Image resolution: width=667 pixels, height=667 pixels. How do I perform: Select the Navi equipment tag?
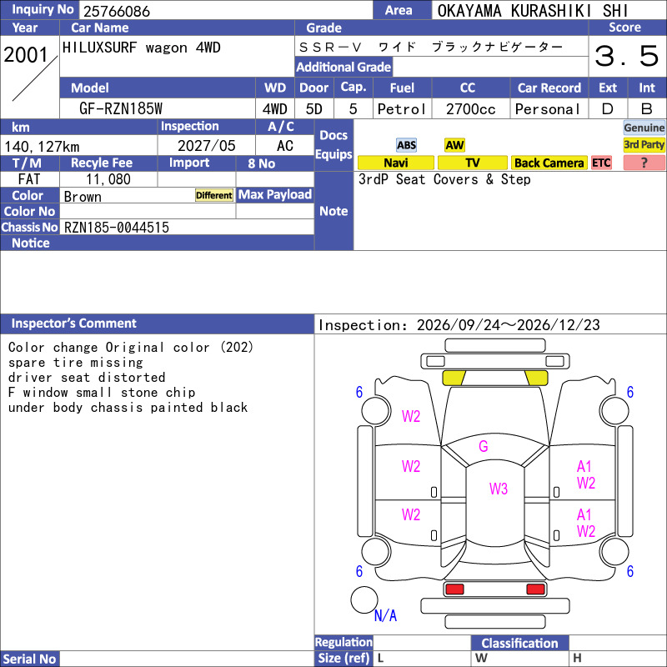395,163
